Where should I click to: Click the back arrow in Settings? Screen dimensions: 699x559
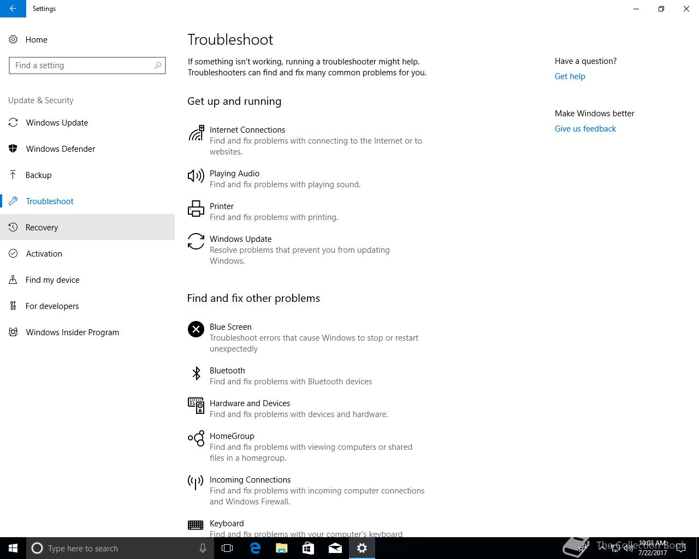click(x=13, y=9)
